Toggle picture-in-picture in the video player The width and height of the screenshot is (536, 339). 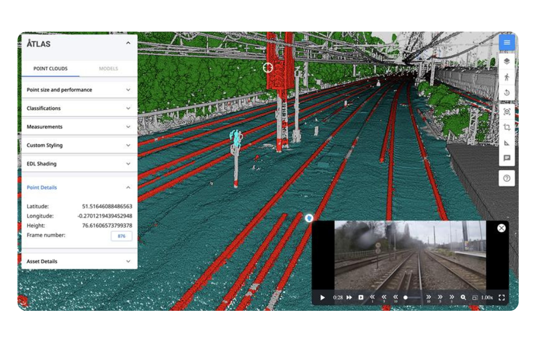click(x=475, y=298)
